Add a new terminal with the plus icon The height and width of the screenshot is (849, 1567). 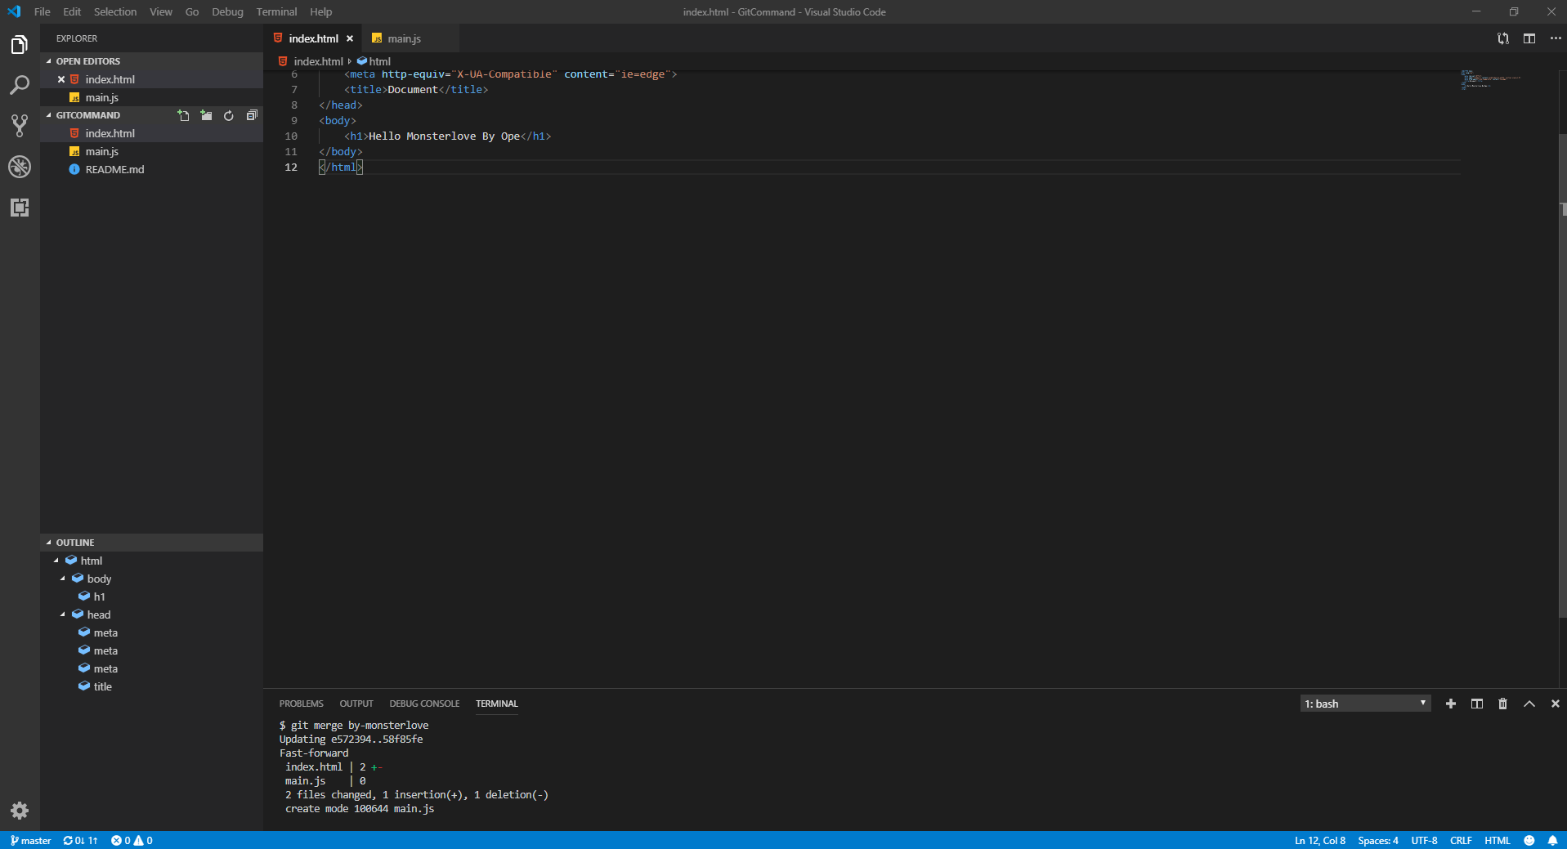click(x=1451, y=704)
